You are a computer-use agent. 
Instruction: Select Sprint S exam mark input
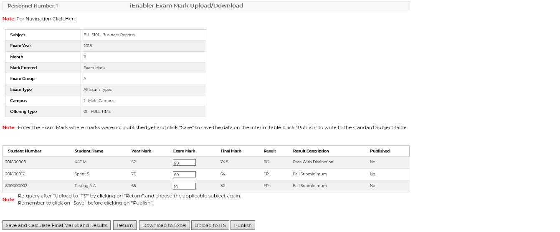pos(184,175)
